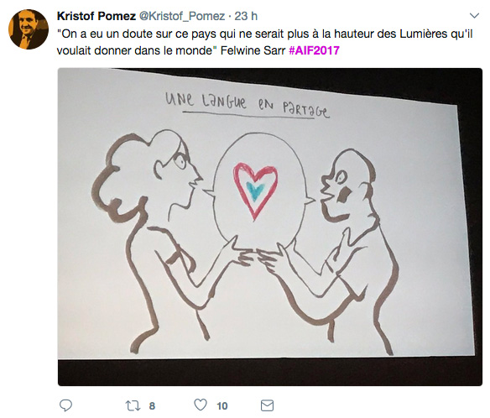This screenshot has width=490, height=418.
Task: Click the 'Une langue en partage' caption
Action: tap(247, 104)
